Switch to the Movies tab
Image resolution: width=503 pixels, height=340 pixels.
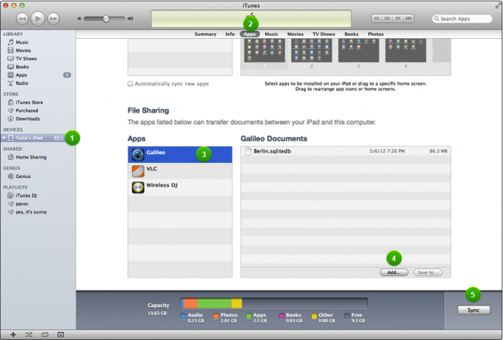[x=295, y=34]
